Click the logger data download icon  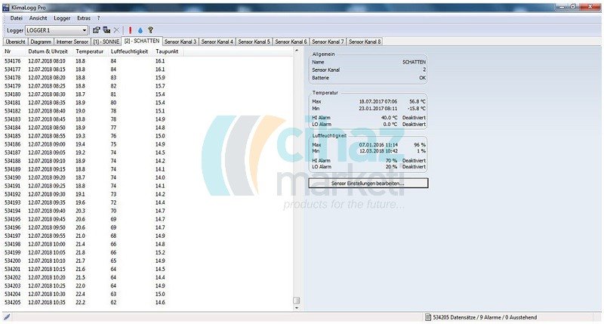pos(106,30)
